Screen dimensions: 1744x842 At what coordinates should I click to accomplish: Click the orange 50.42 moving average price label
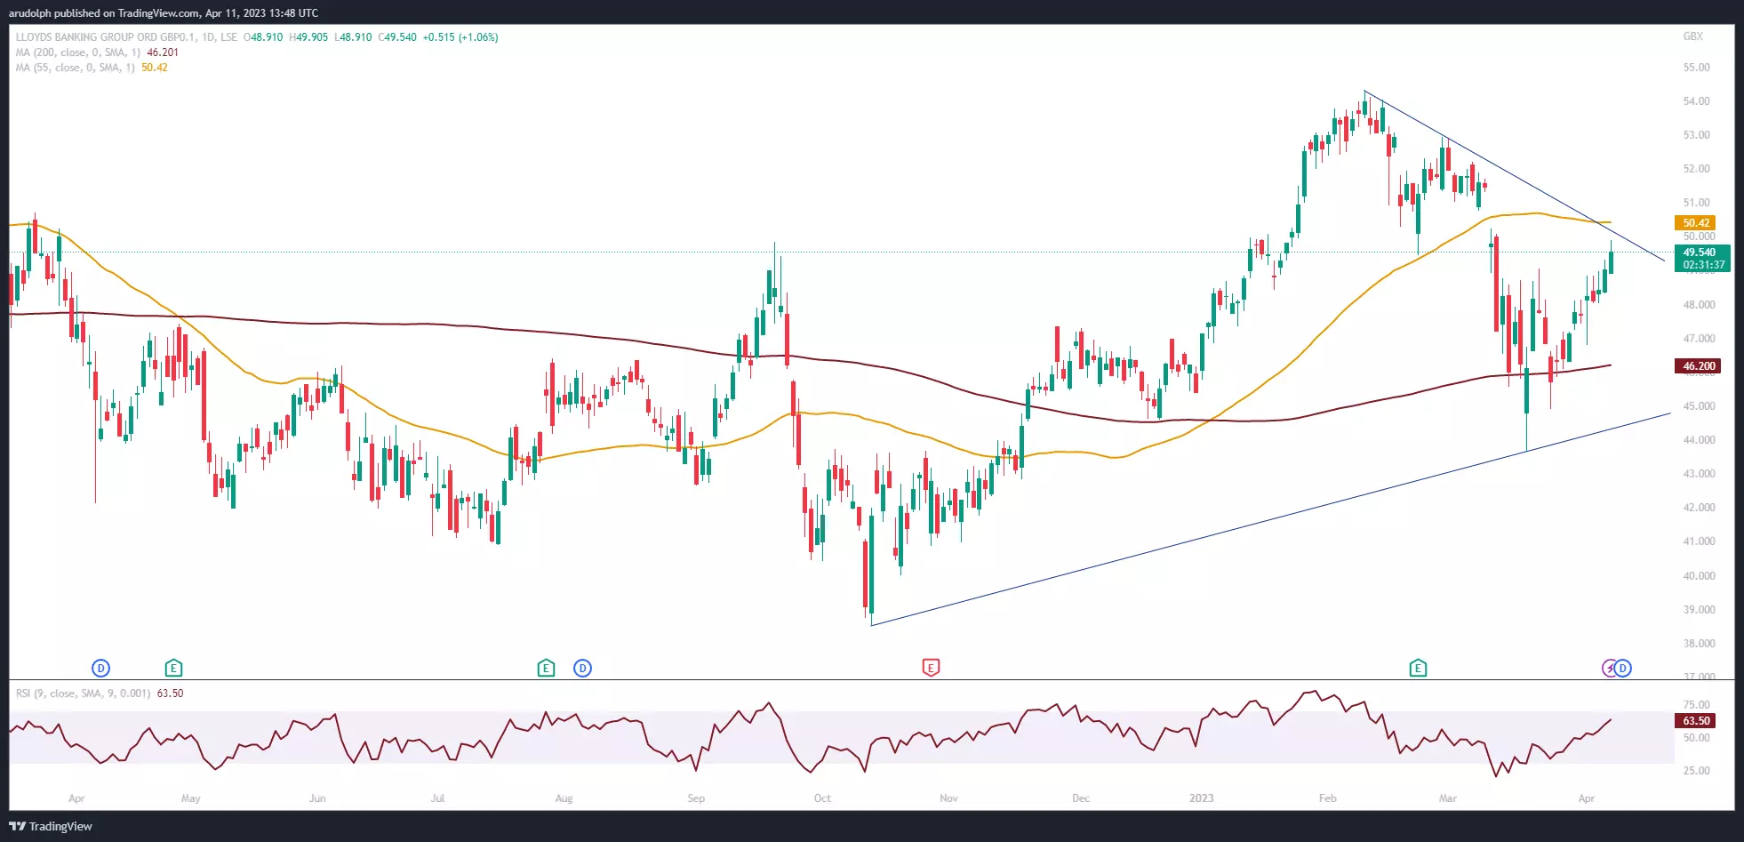pos(1695,223)
